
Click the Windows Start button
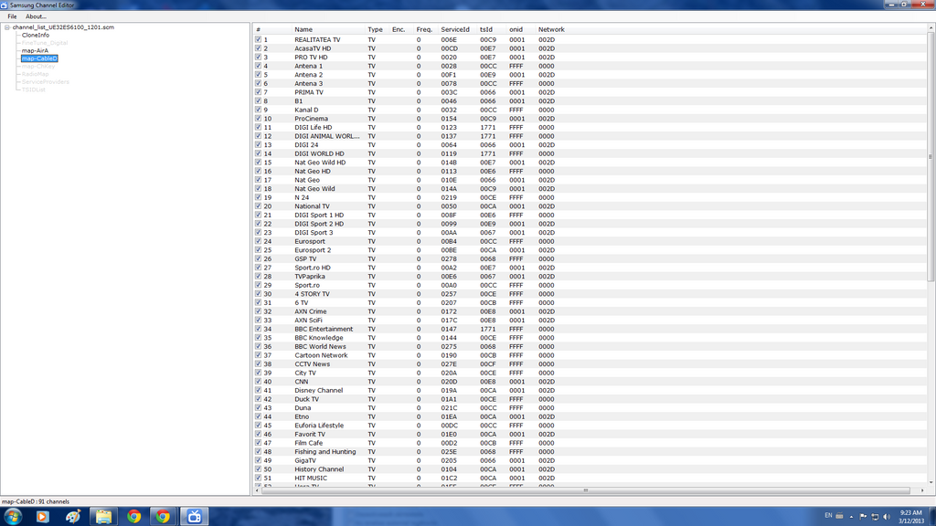click(11, 516)
